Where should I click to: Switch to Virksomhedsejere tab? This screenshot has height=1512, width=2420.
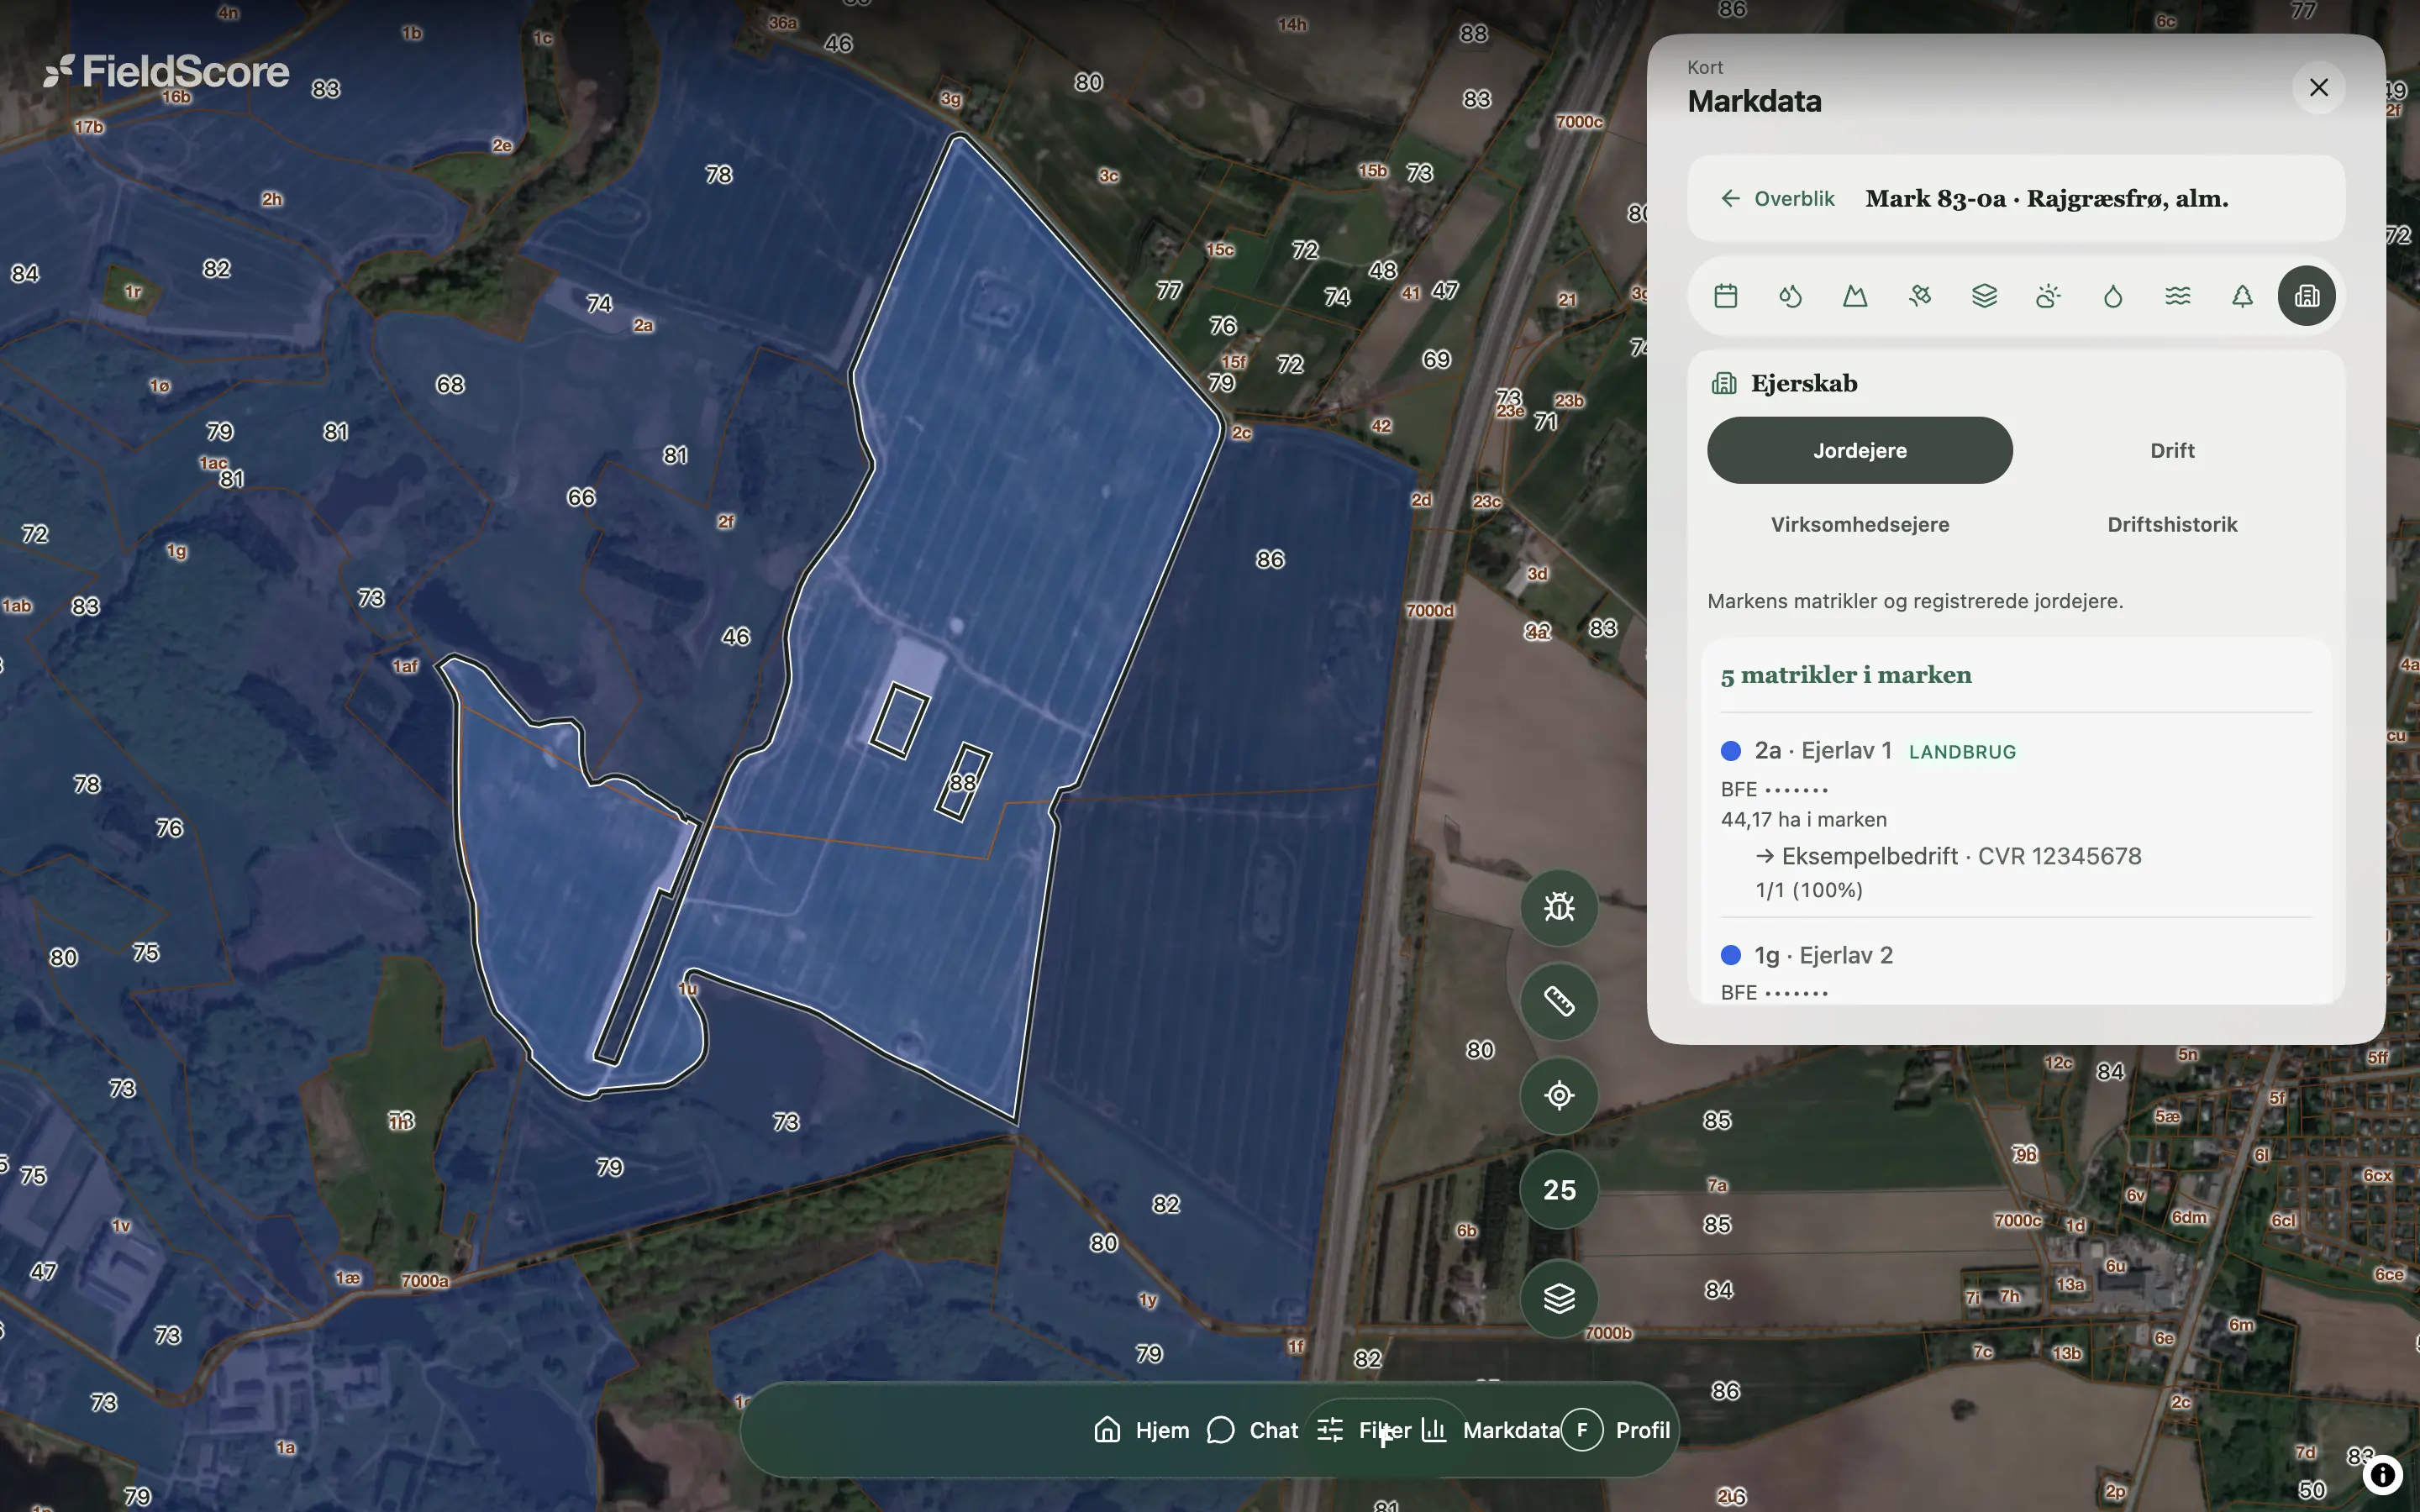click(1860, 524)
